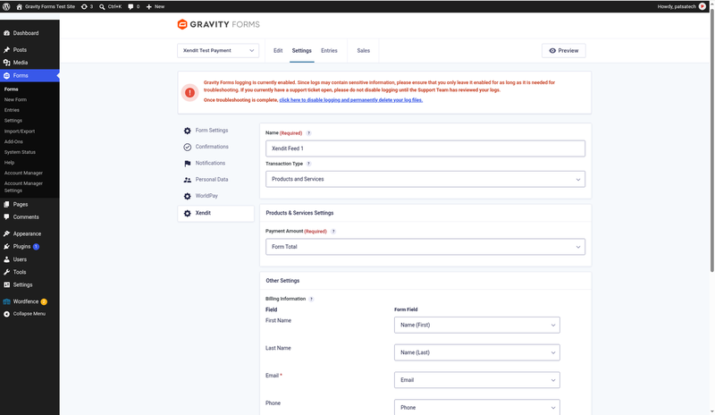Open the First Name field mapping dropdown
Screen dimensions: 715x415
477,325
